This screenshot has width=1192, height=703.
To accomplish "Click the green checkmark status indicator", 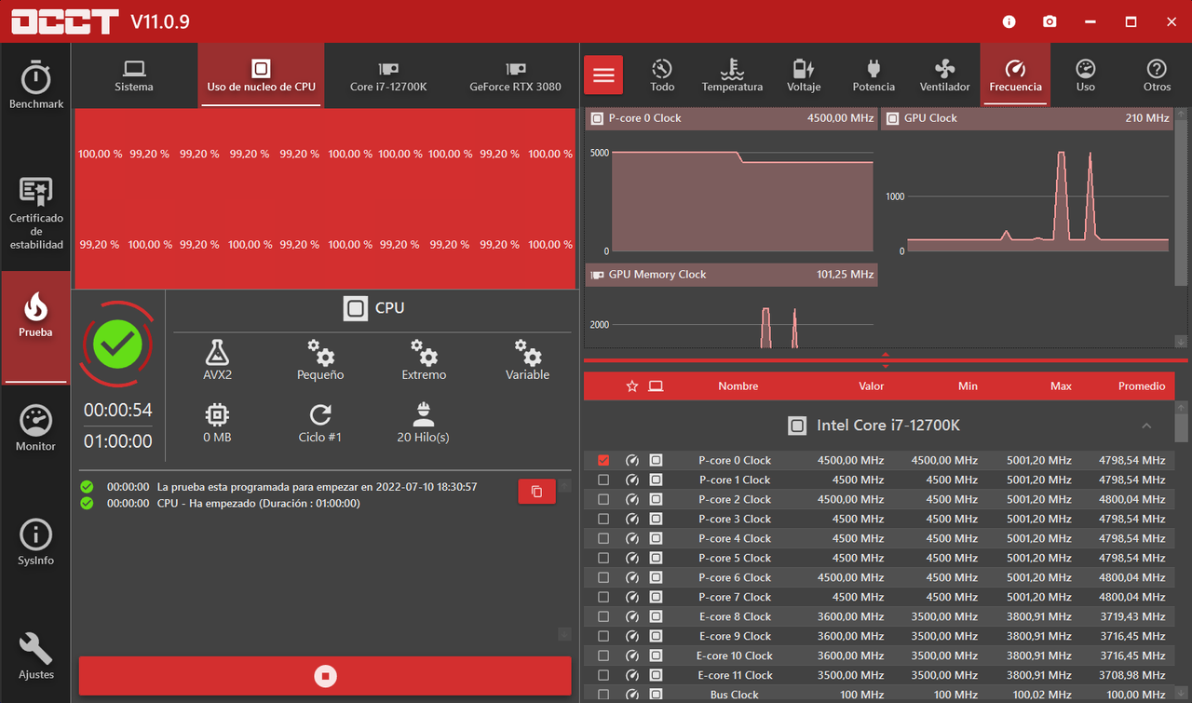I will [117, 345].
